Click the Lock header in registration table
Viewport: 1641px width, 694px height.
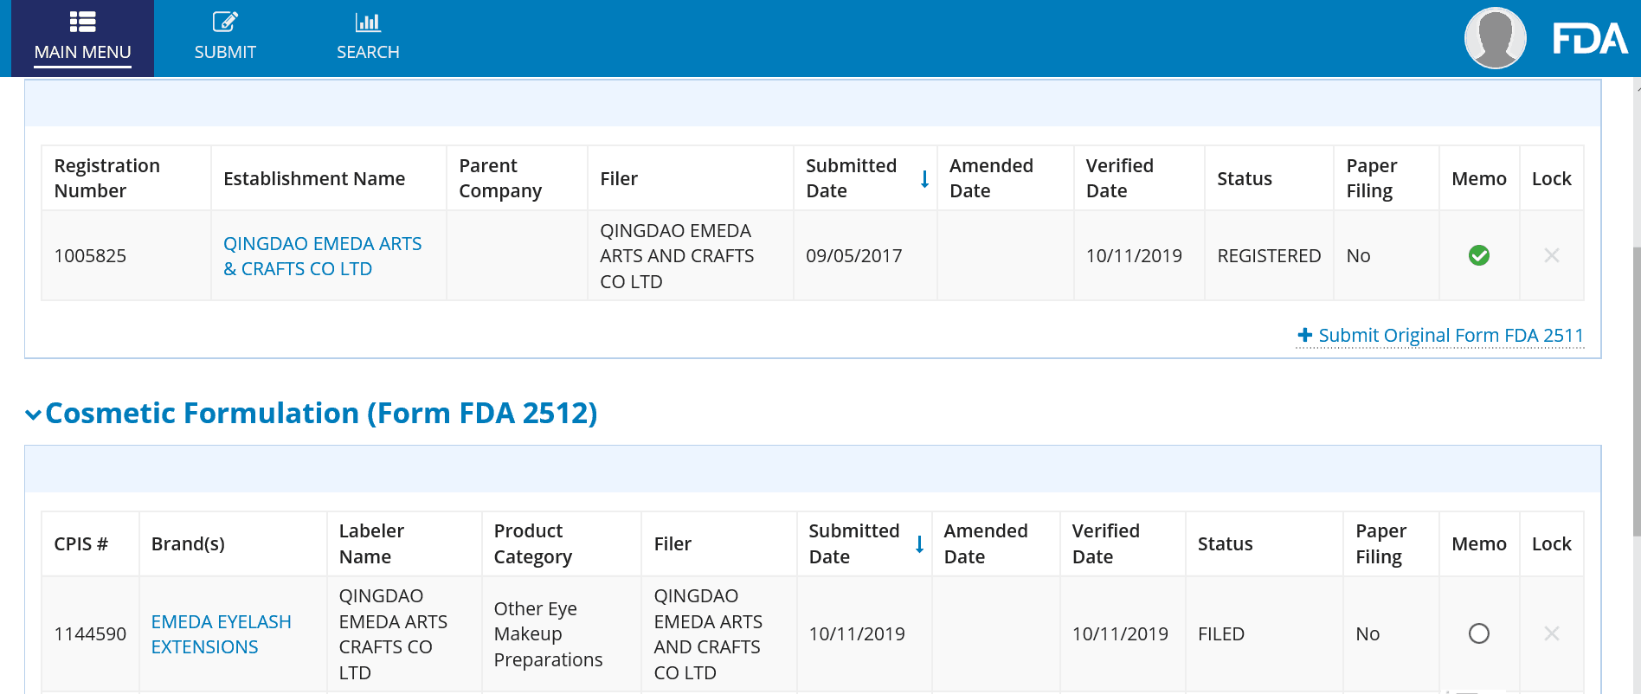pyautogui.click(x=1552, y=178)
